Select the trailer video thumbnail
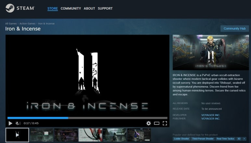Screen dimensions: 251x143 [17, 135]
